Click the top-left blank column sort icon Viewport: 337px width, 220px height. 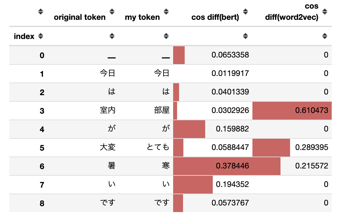tap(41, 12)
